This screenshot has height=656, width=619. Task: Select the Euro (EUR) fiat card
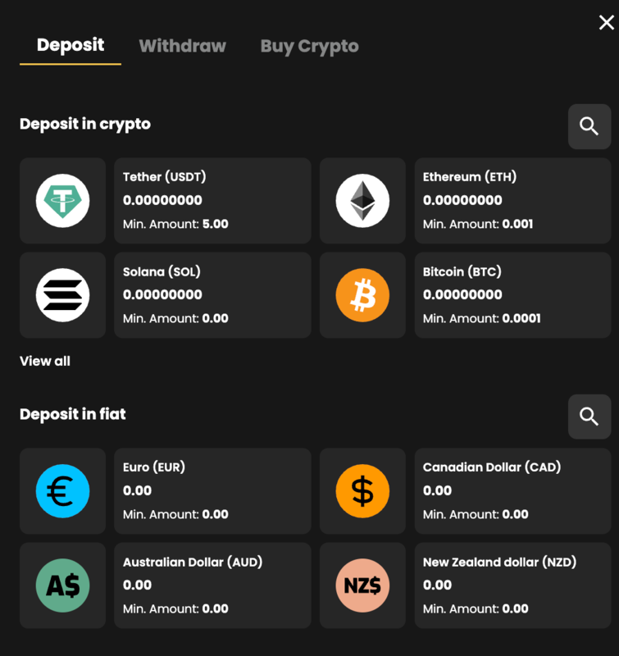(212, 491)
